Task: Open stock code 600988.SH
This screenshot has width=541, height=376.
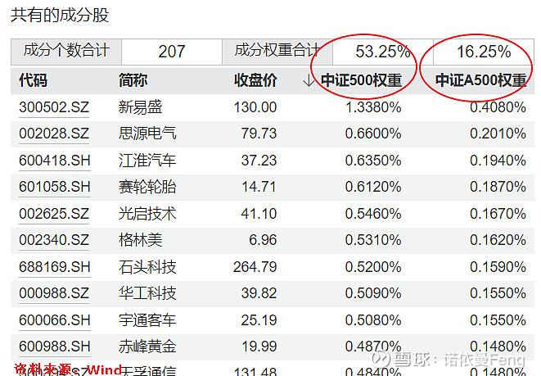Action: (x=55, y=347)
